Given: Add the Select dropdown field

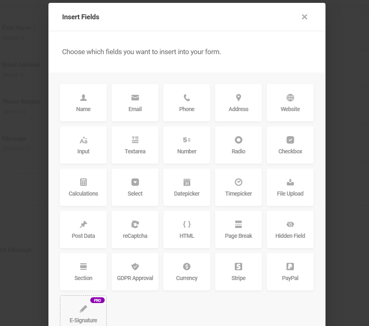Looking at the screenshot, I should tap(135, 187).
